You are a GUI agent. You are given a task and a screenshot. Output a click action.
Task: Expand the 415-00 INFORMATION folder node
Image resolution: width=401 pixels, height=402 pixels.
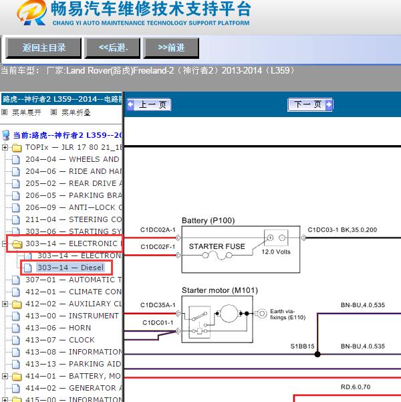click(5, 399)
